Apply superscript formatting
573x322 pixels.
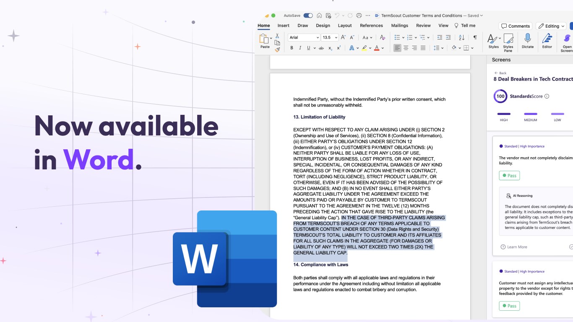click(x=339, y=48)
